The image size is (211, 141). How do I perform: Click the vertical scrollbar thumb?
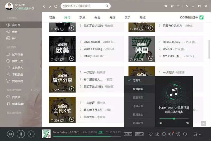[209, 49]
